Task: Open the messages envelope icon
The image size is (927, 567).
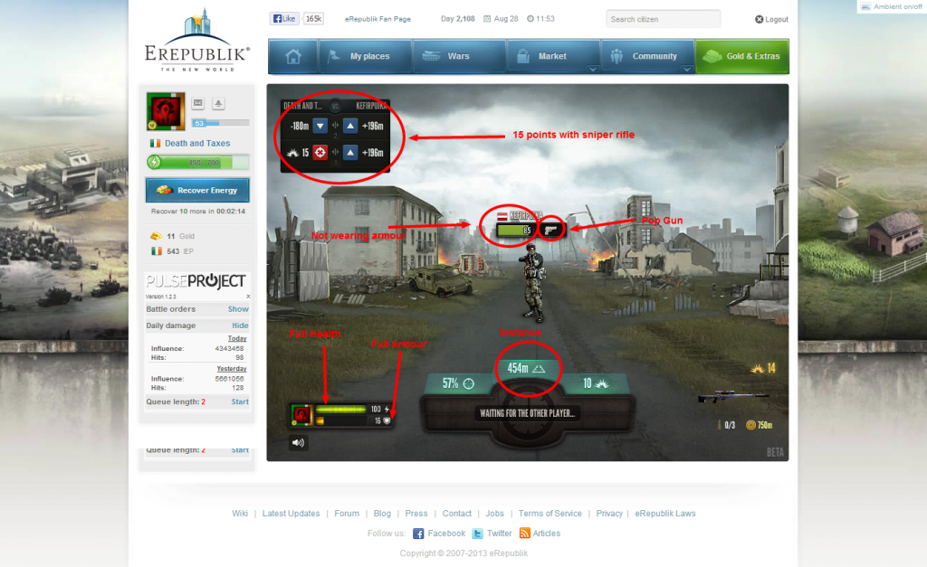Action: tap(198, 103)
